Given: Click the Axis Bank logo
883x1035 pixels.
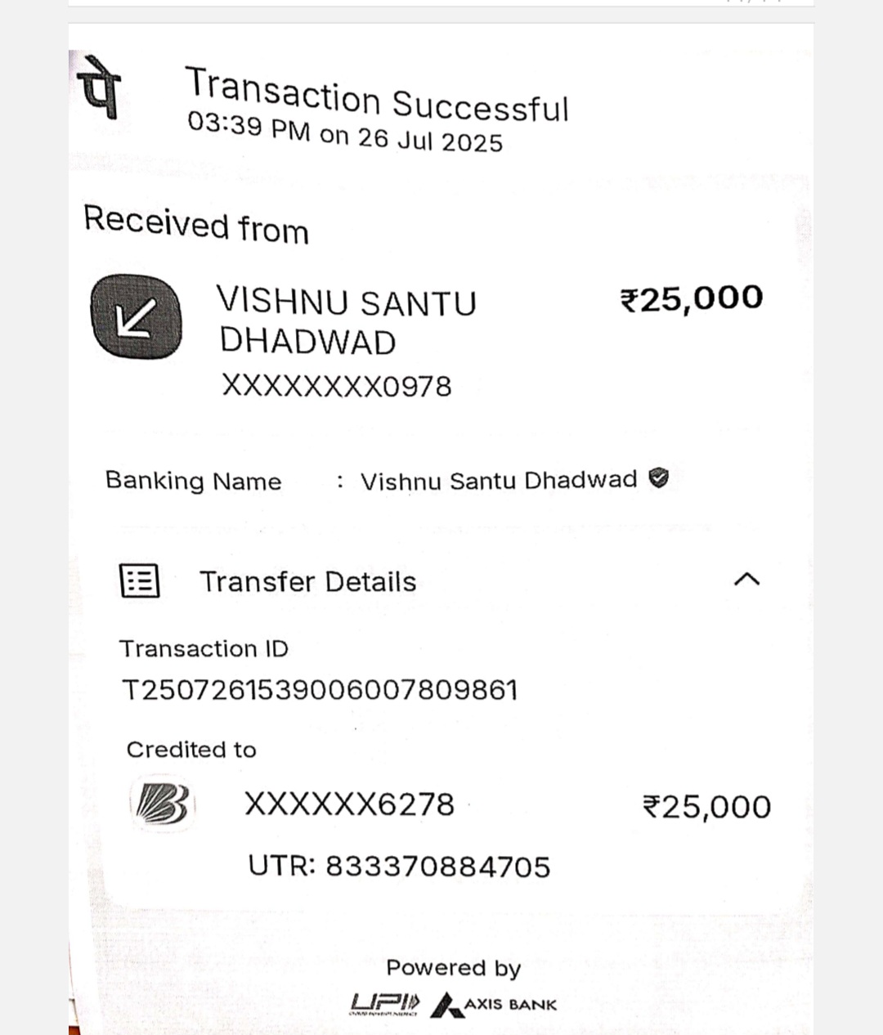Looking at the screenshot, I should (495, 1004).
